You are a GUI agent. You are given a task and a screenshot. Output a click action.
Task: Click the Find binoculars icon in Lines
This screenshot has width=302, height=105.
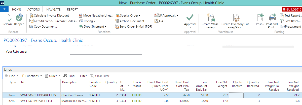(x=65, y=76)
